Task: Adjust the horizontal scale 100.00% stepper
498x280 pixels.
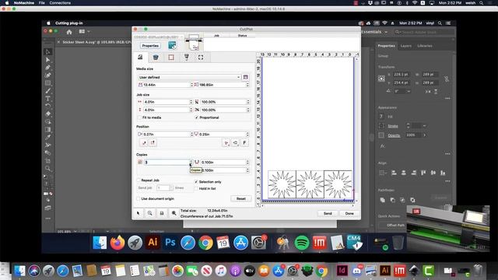Action: tap(248, 102)
